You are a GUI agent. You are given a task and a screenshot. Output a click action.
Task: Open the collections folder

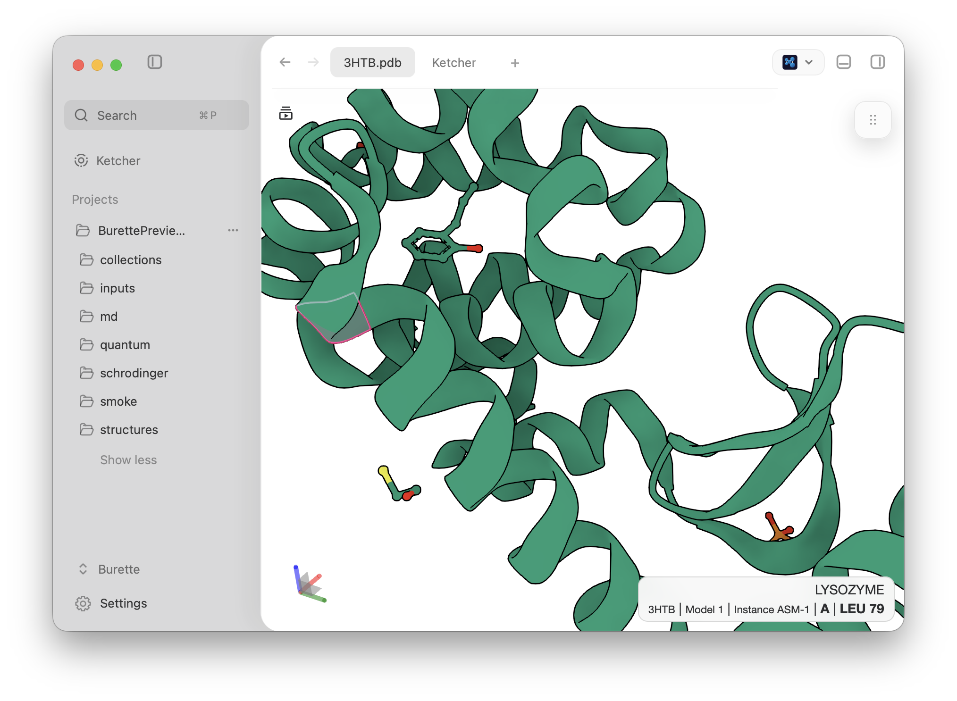click(x=131, y=260)
